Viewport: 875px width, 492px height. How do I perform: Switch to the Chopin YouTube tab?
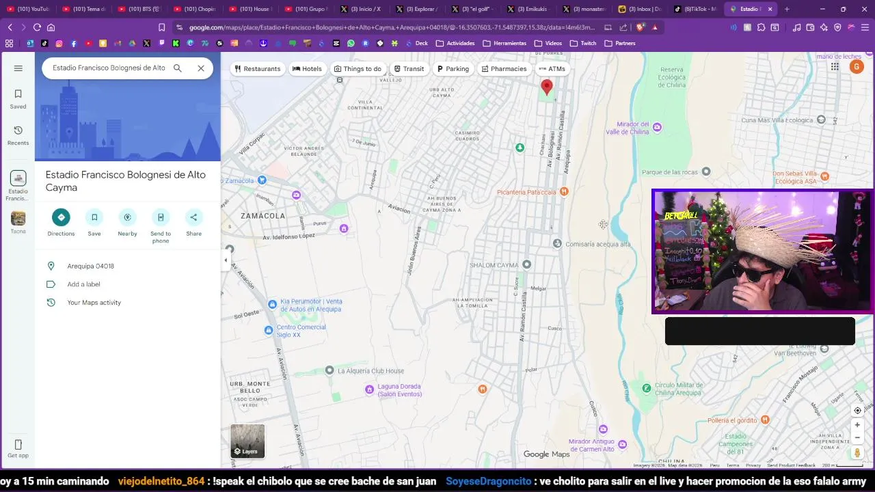click(x=193, y=9)
